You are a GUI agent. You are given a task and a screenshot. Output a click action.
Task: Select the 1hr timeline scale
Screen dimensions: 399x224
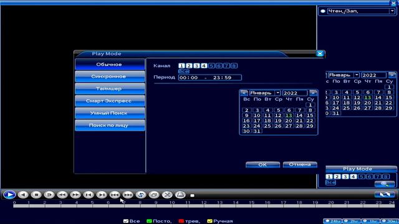click(x=370, y=222)
